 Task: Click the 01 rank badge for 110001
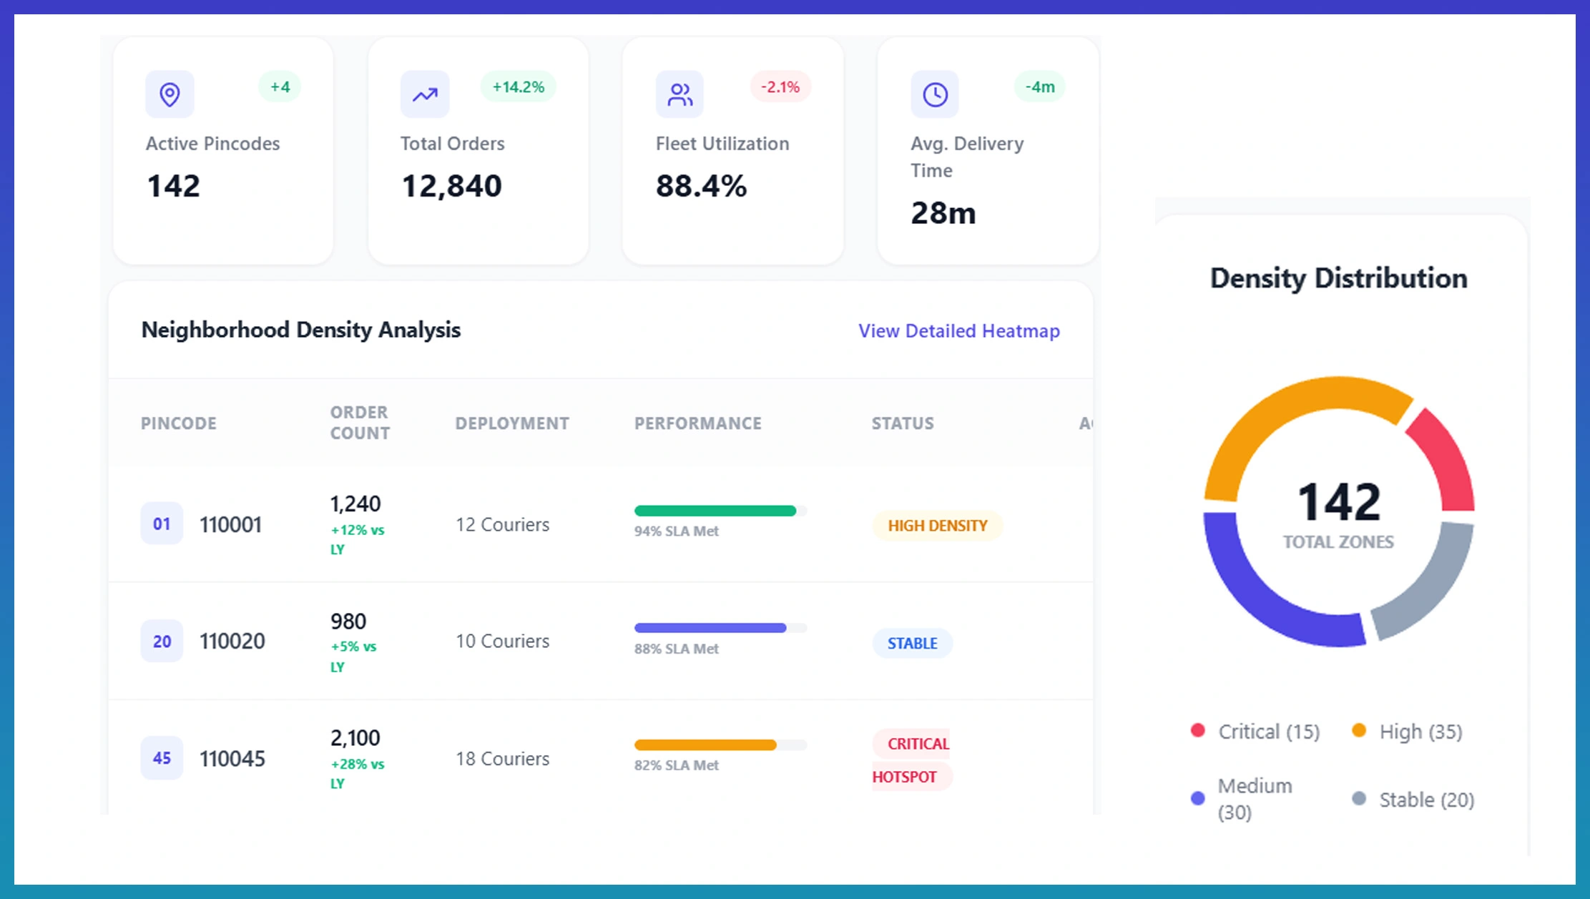tap(162, 524)
